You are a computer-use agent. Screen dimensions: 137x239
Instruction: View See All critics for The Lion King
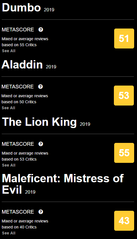click(9, 165)
